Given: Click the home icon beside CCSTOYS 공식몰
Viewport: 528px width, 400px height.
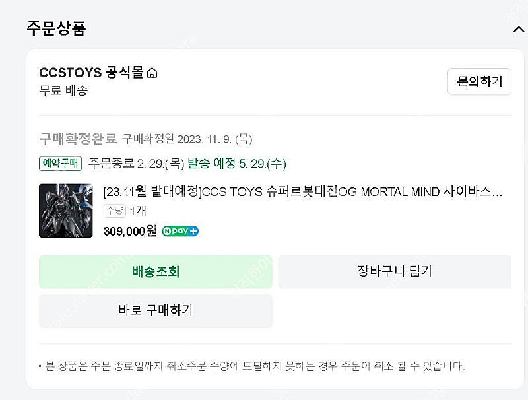Looking at the screenshot, I should point(152,73).
